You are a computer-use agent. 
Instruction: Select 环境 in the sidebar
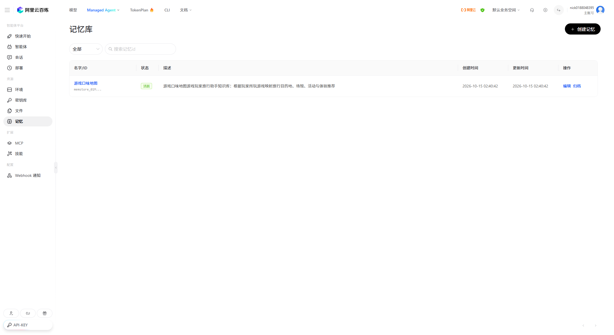pos(28,90)
